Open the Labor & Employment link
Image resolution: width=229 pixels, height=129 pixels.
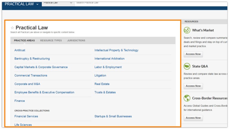tap(108, 67)
